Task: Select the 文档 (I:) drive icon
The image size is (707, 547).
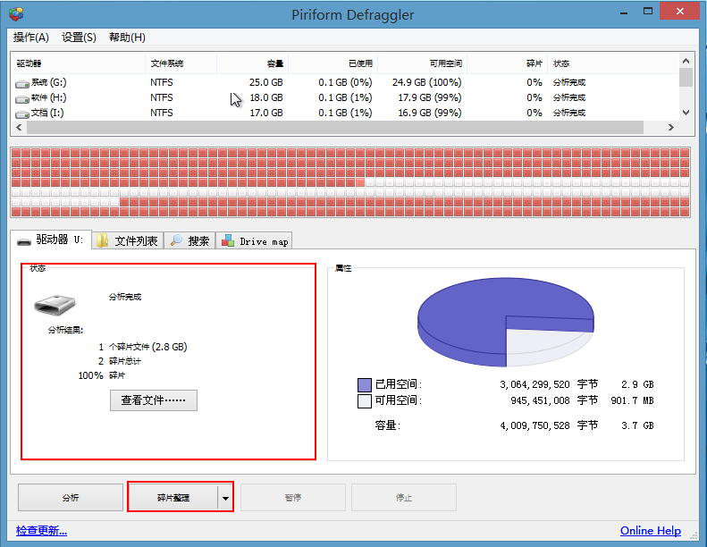Action: [22, 114]
